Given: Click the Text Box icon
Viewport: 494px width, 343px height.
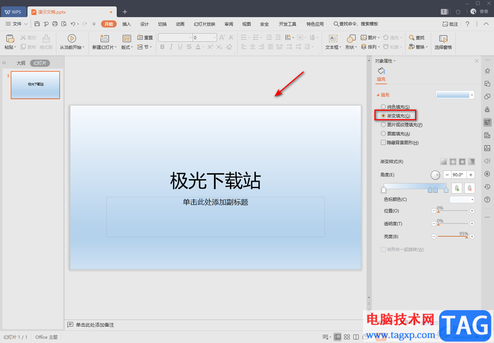Looking at the screenshot, I should click(x=333, y=38).
